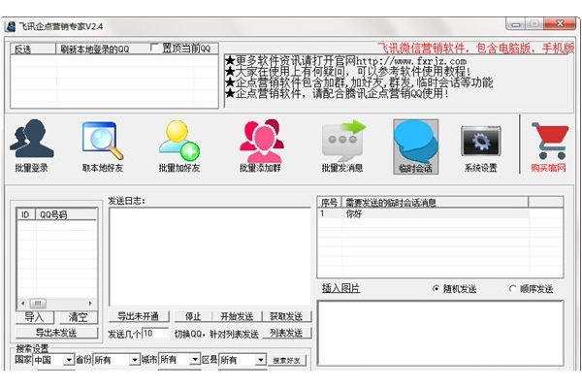The height and width of the screenshot is (388, 582).
Task: Click the 开始发送 button
Action: pos(237,316)
